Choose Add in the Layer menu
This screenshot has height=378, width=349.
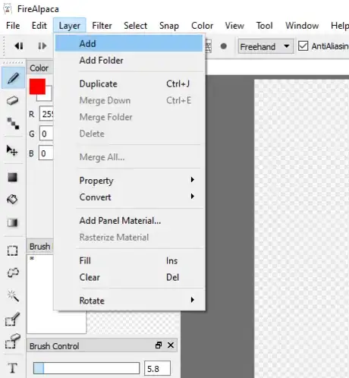[129, 43]
